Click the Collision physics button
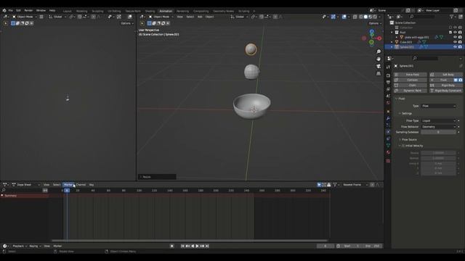 point(411,80)
